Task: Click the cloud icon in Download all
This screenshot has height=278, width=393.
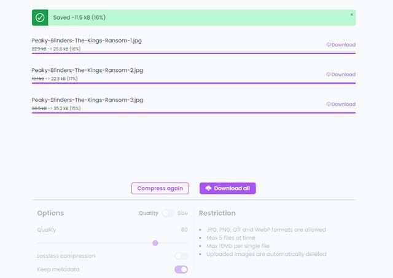Action: pos(208,188)
